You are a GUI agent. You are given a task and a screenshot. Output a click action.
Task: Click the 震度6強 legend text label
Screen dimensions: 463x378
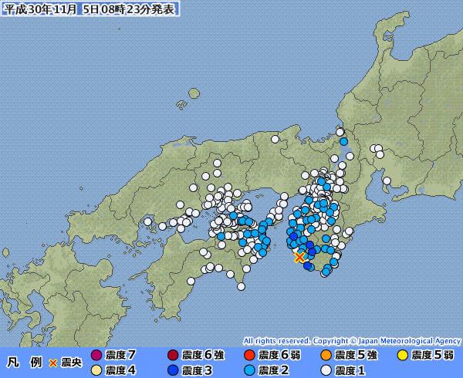(203, 355)
